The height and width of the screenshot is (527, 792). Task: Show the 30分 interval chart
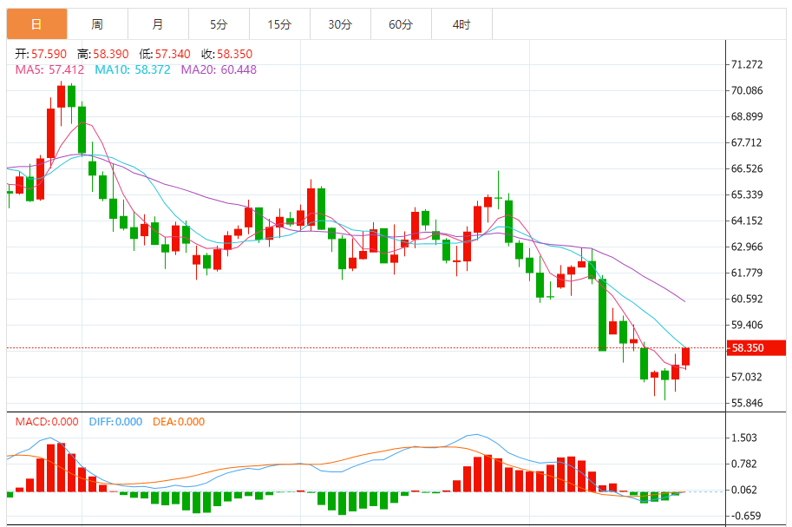[x=340, y=24]
